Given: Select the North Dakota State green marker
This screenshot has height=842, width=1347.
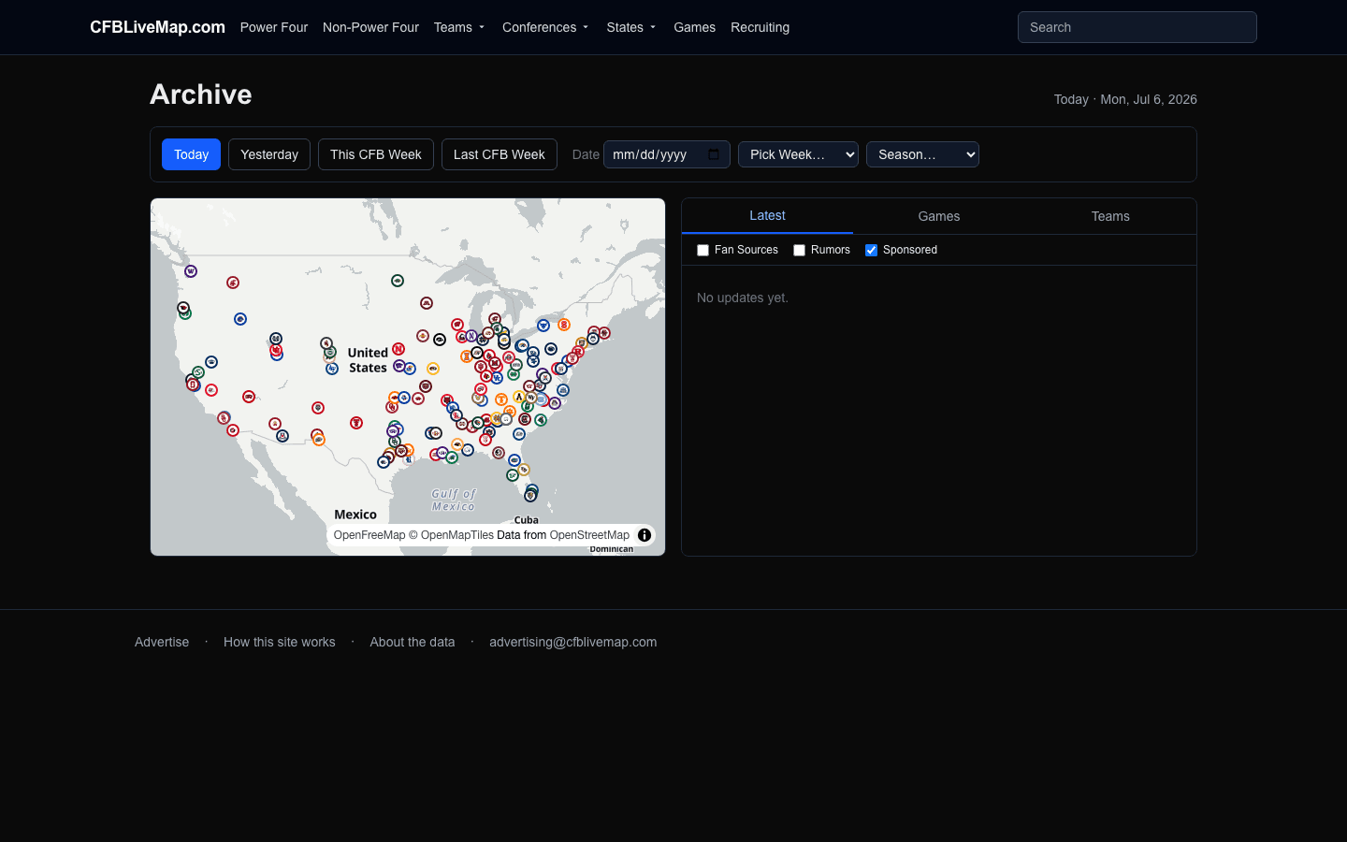Looking at the screenshot, I should 398,281.
